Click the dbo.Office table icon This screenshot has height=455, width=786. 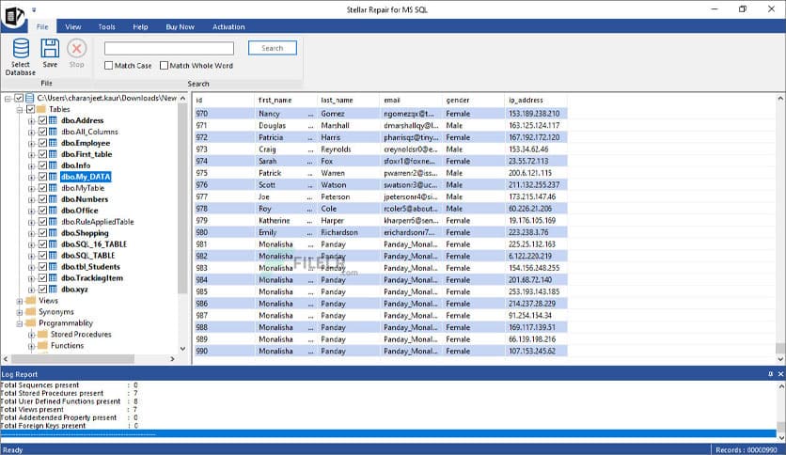tap(53, 211)
